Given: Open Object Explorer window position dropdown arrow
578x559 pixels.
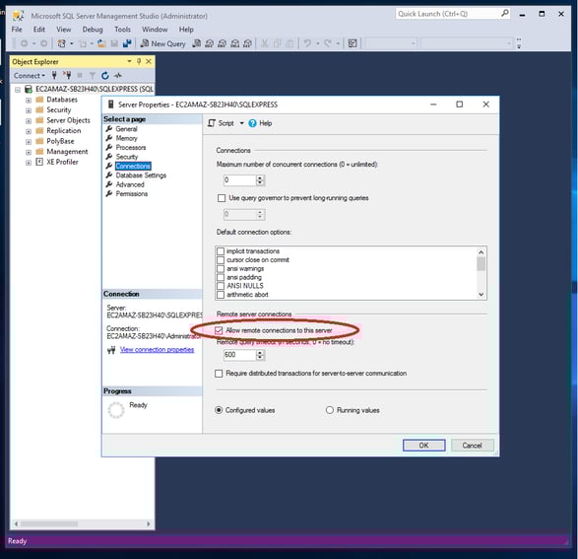Looking at the screenshot, I should (129, 61).
